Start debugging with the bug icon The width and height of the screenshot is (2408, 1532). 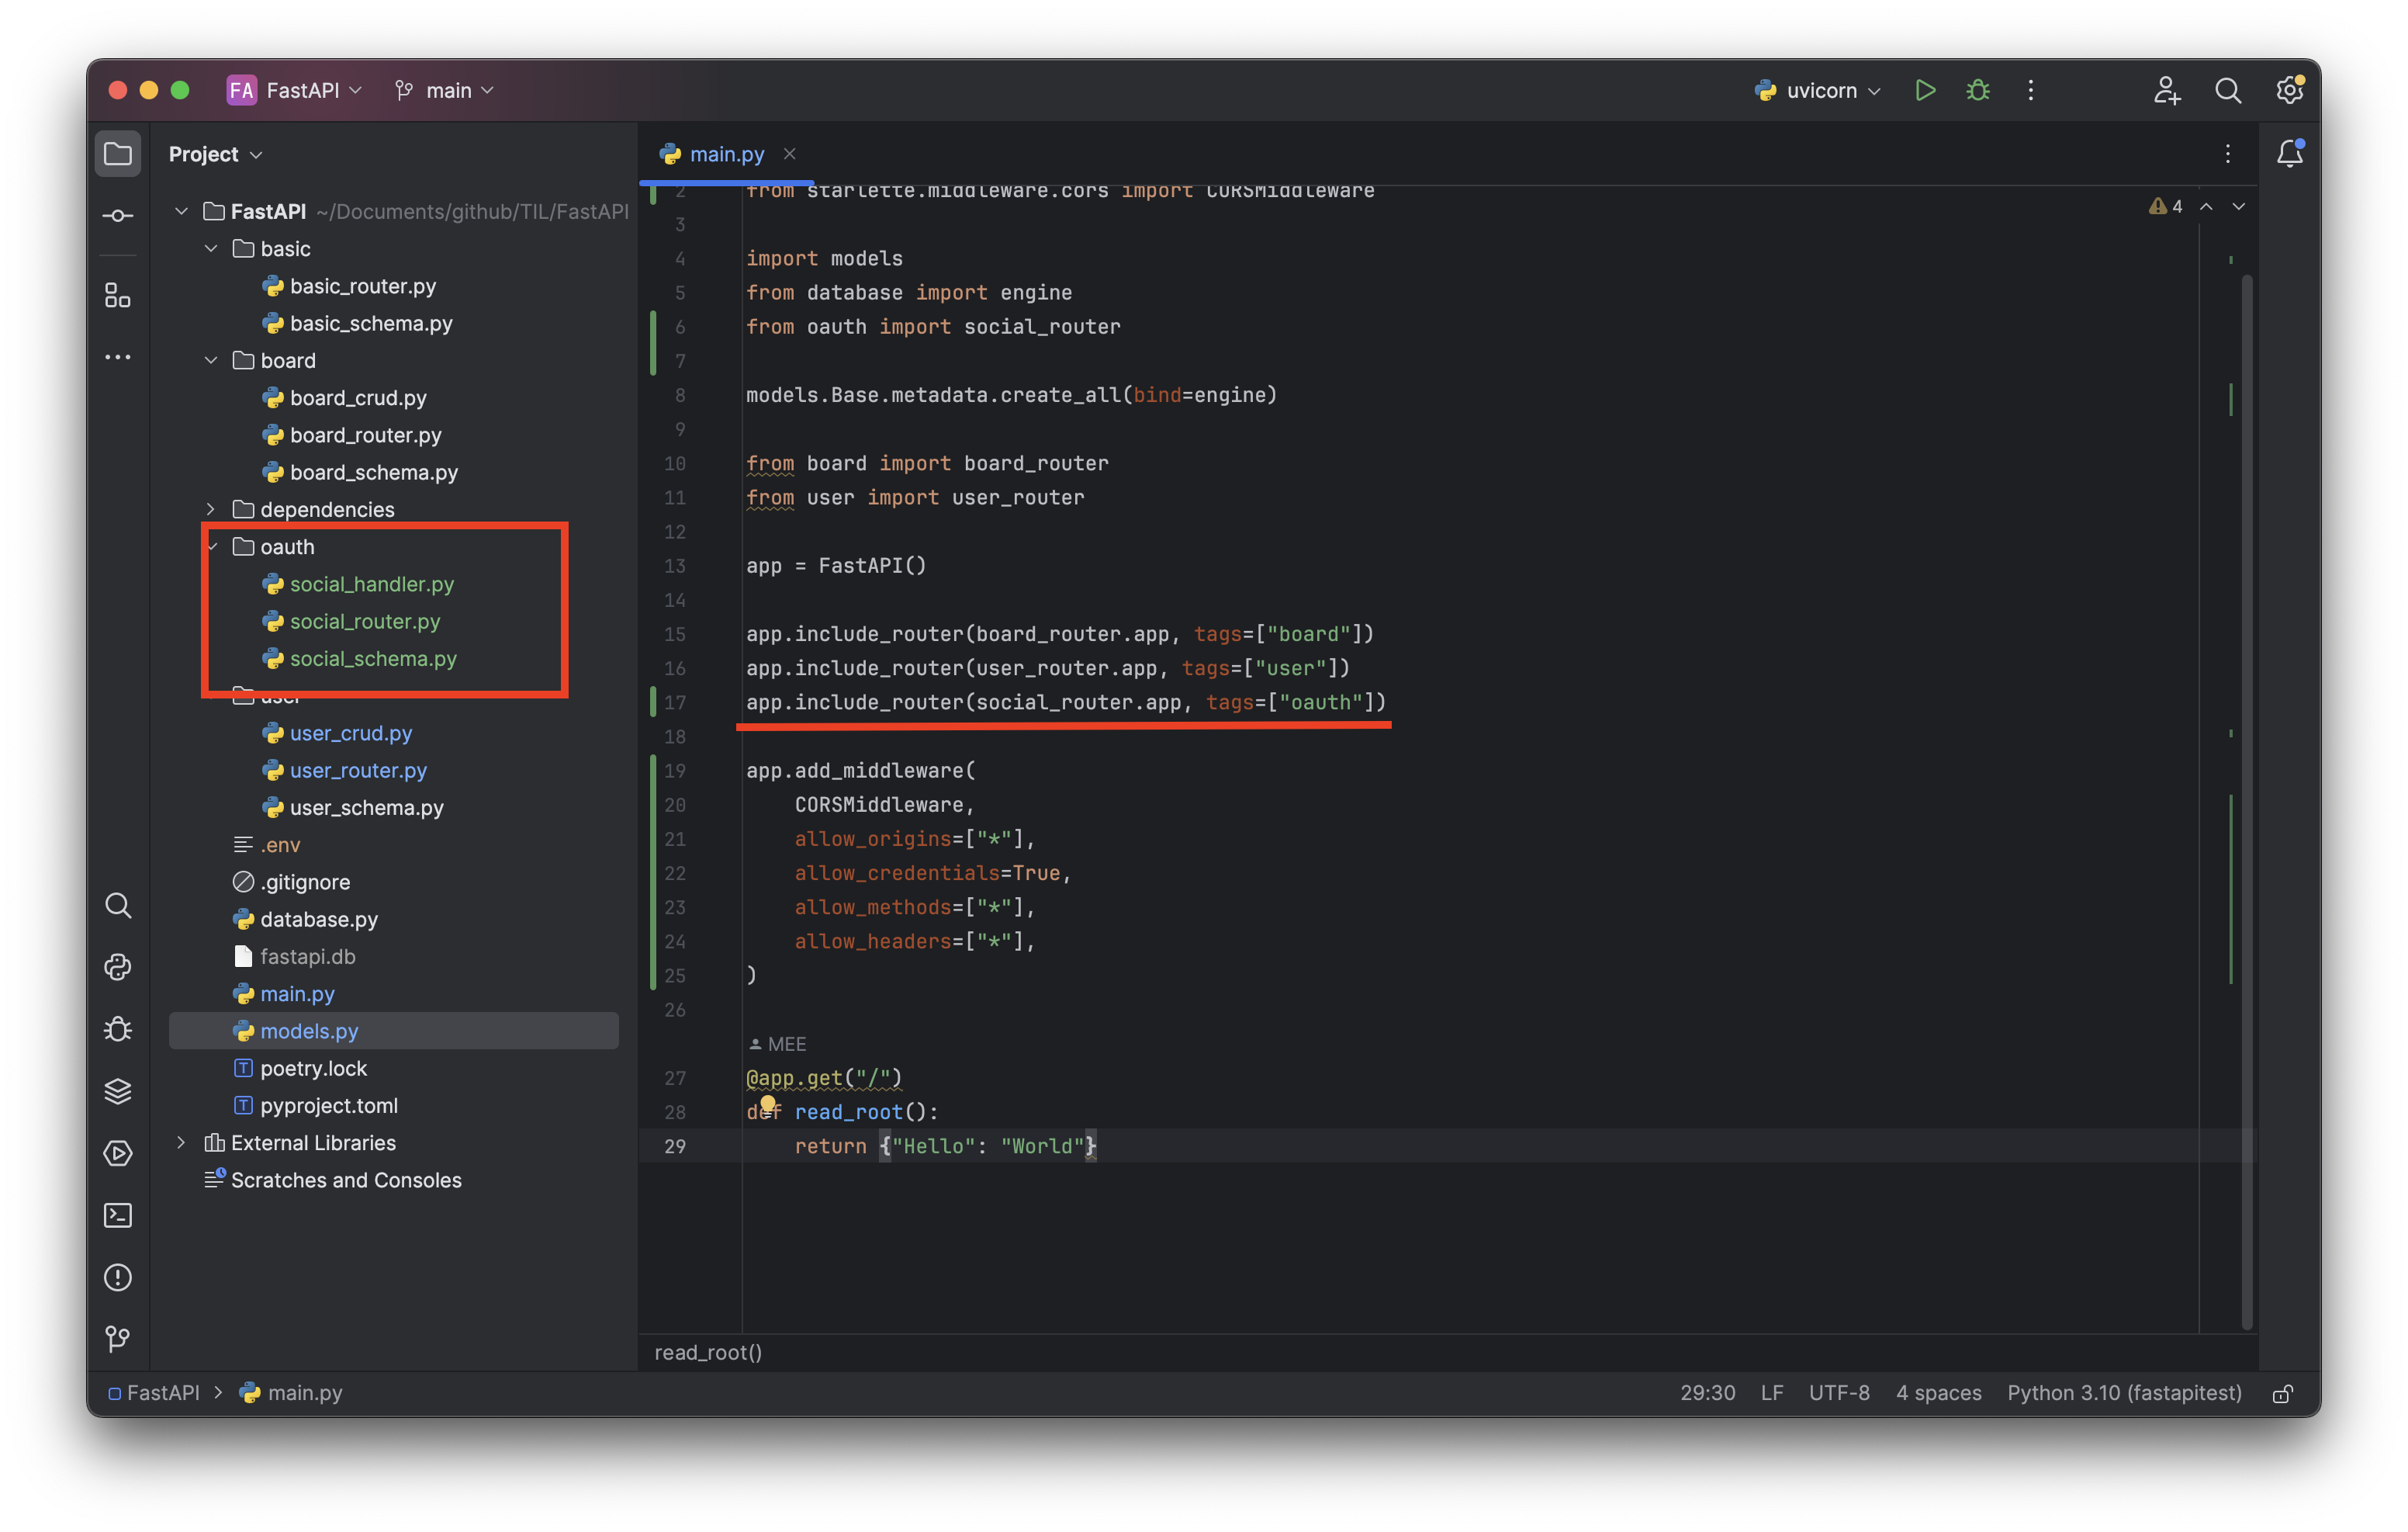pyautogui.click(x=1977, y=90)
